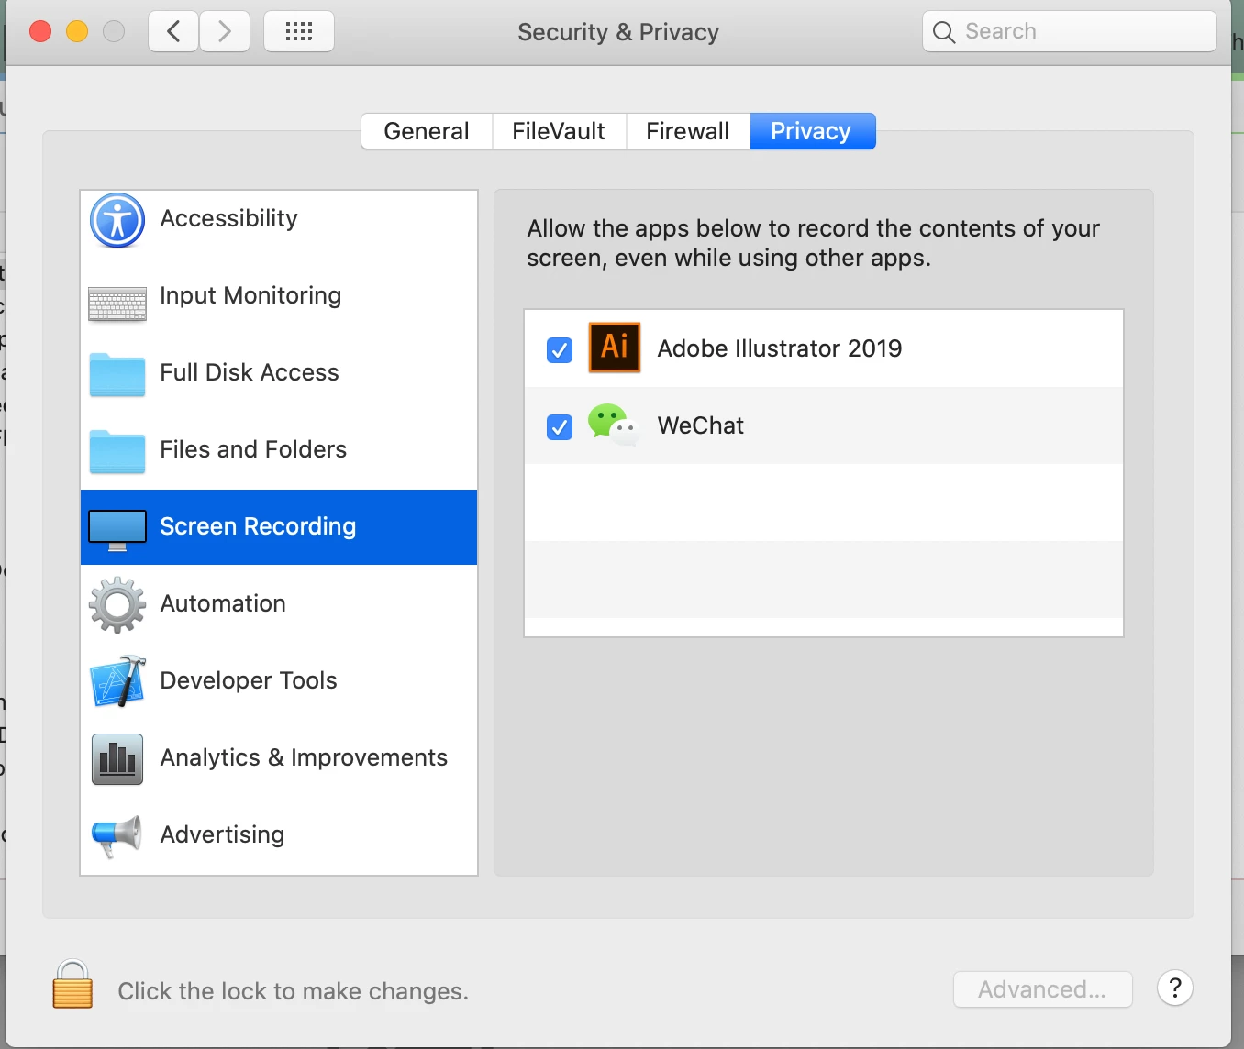Viewport: 1244px width, 1049px height.
Task: Click the Files and Folders folder icon
Action: tap(117, 451)
